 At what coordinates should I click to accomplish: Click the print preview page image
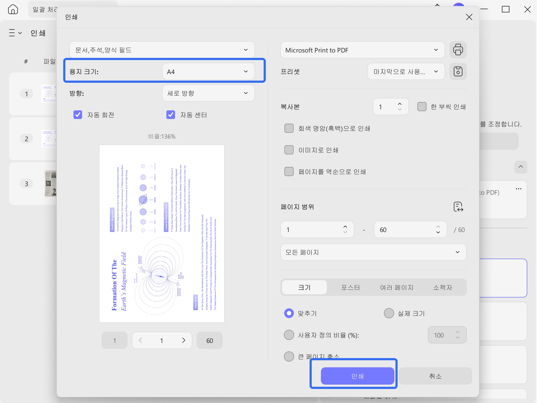click(x=162, y=234)
